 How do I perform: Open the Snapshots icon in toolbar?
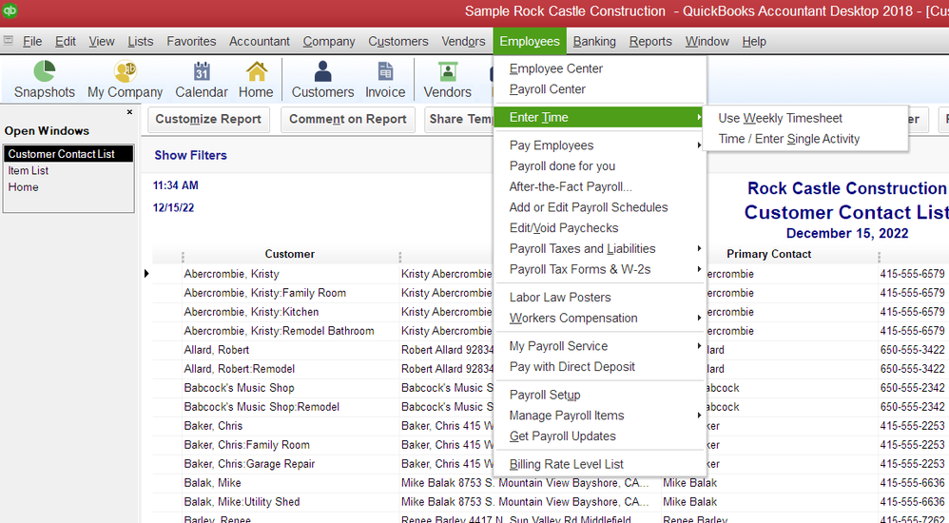tap(44, 79)
